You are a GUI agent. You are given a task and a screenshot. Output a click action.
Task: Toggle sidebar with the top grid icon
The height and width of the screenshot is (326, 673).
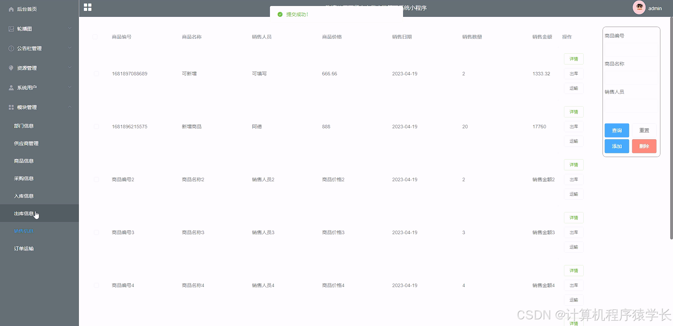pyautogui.click(x=88, y=7)
